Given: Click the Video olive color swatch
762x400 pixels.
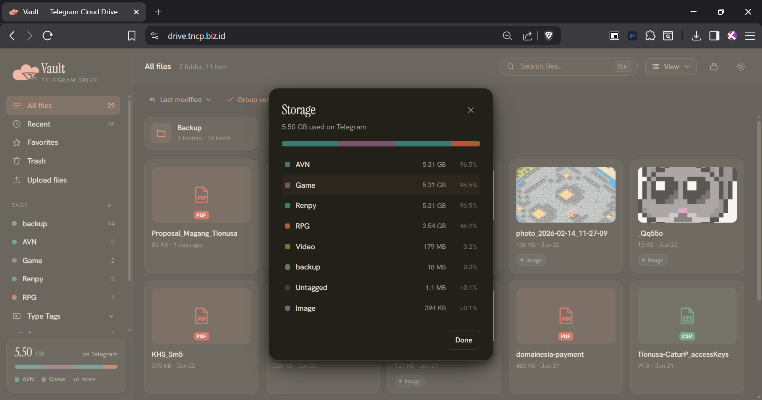Looking at the screenshot, I should click(287, 246).
